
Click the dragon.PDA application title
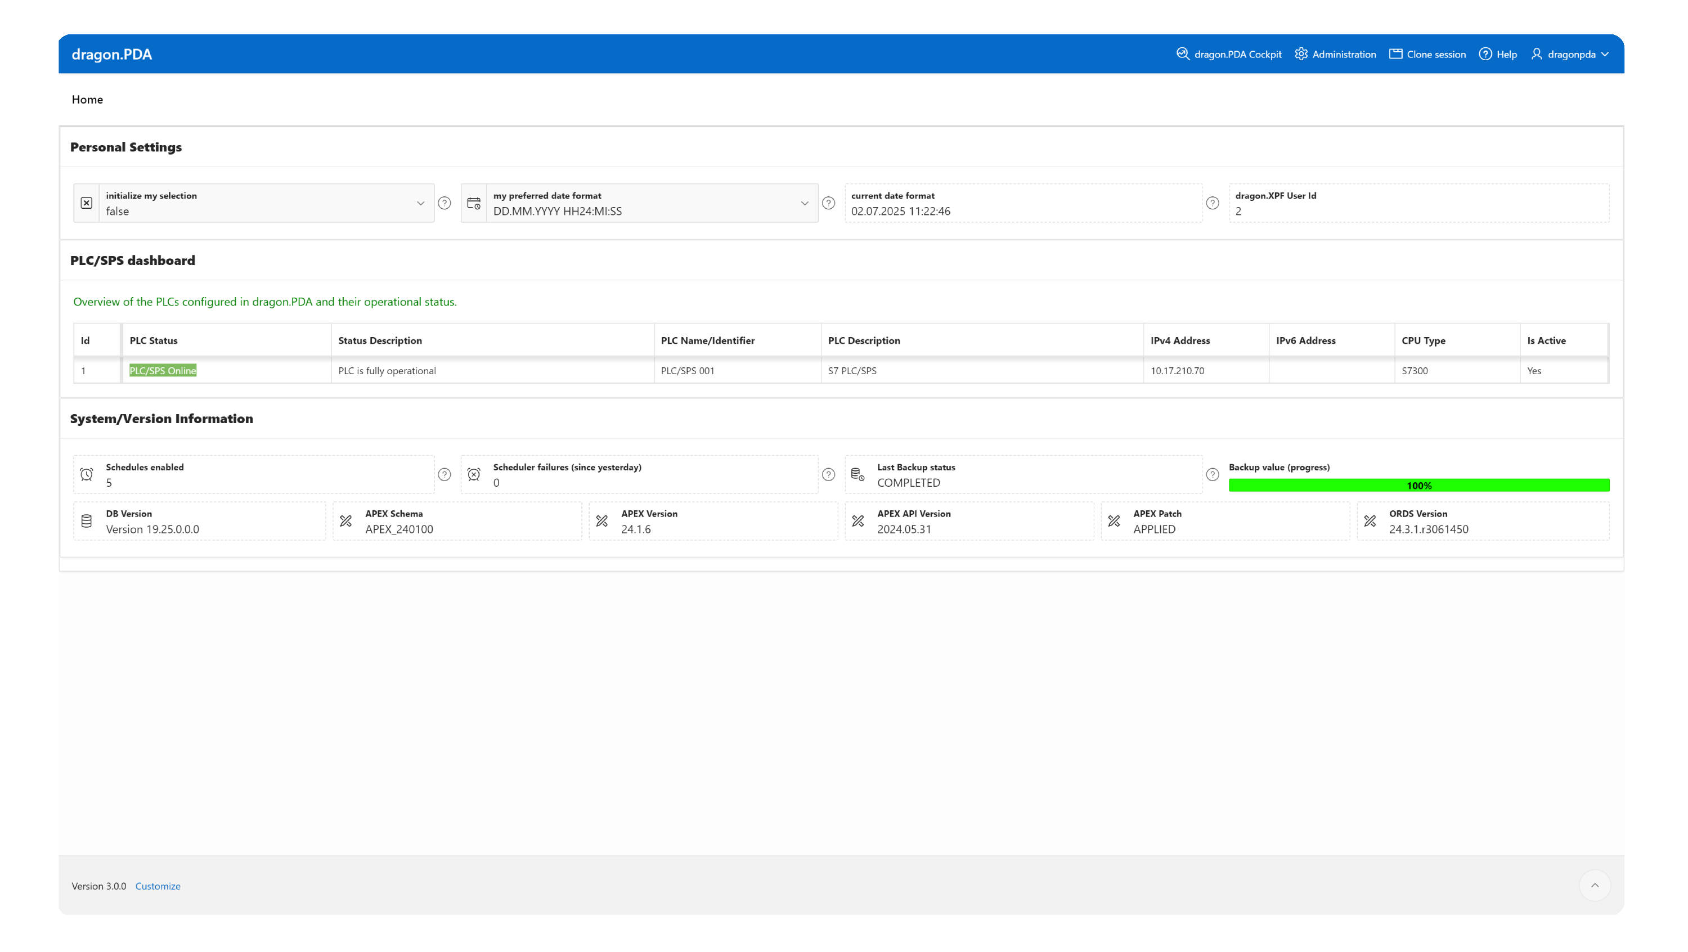point(111,55)
